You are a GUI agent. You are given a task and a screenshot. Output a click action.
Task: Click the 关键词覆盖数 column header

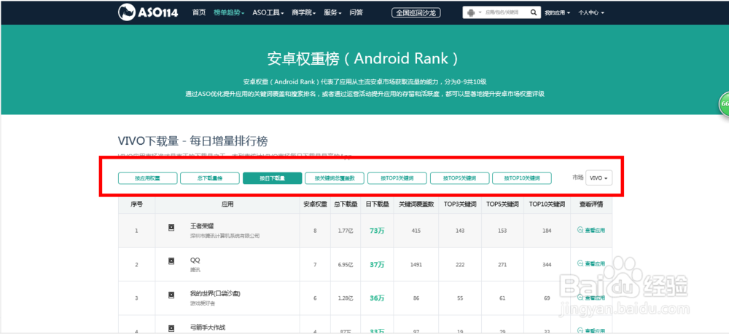click(x=416, y=204)
